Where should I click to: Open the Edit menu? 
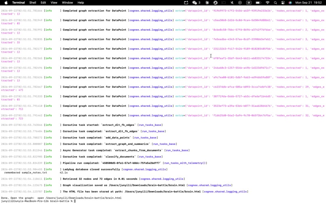click(43, 3)
